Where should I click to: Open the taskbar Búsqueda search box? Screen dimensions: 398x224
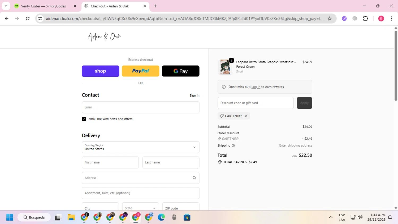pos(34,217)
